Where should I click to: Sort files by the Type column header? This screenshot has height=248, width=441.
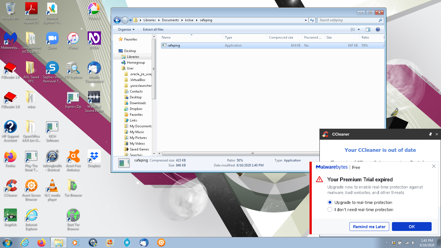[228, 37]
